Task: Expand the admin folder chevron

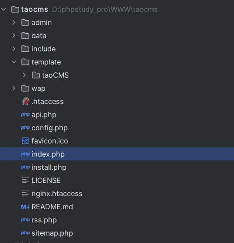Action: [x=14, y=23]
